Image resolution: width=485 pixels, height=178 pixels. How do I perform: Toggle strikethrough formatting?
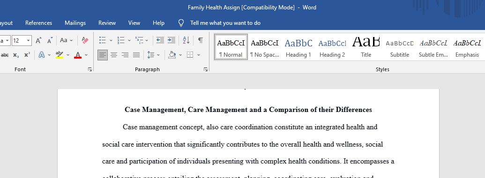4,55
